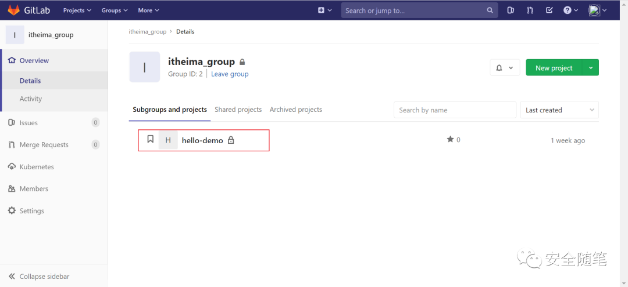Screen dimensions: 628x287
Task: Click the sidebar Merge Requests icon
Action: [12, 144]
